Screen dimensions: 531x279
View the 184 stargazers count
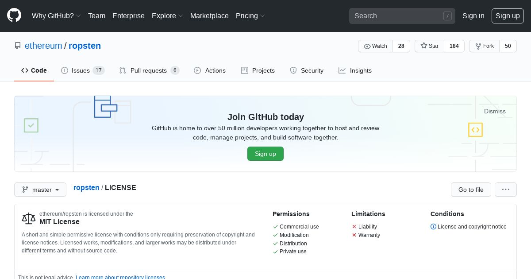coord(454,46)
